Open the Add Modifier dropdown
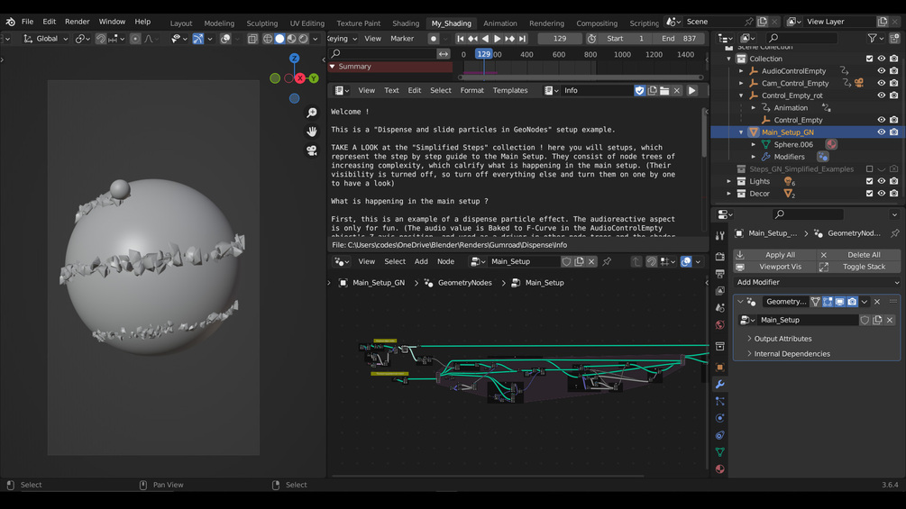 (817, 282)
